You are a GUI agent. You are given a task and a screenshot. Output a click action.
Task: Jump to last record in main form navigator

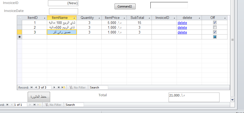click(x=35, y=105)
